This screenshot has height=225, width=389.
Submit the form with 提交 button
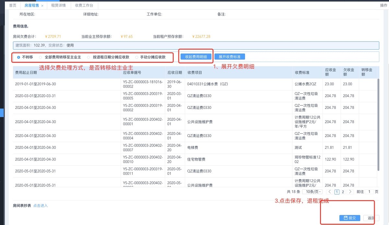click(350, 218)
